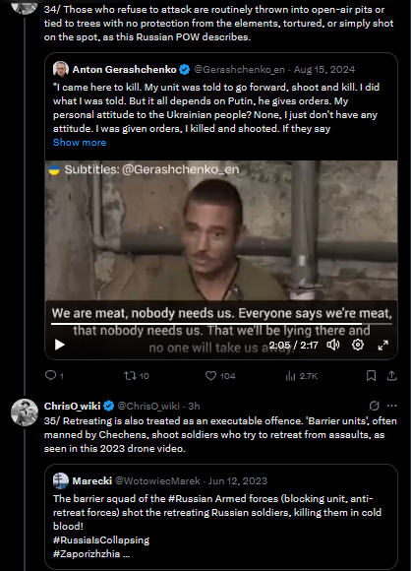Open Anton Gerashchenko's profile name
This screenshot has width=411, height=571.
125,69
